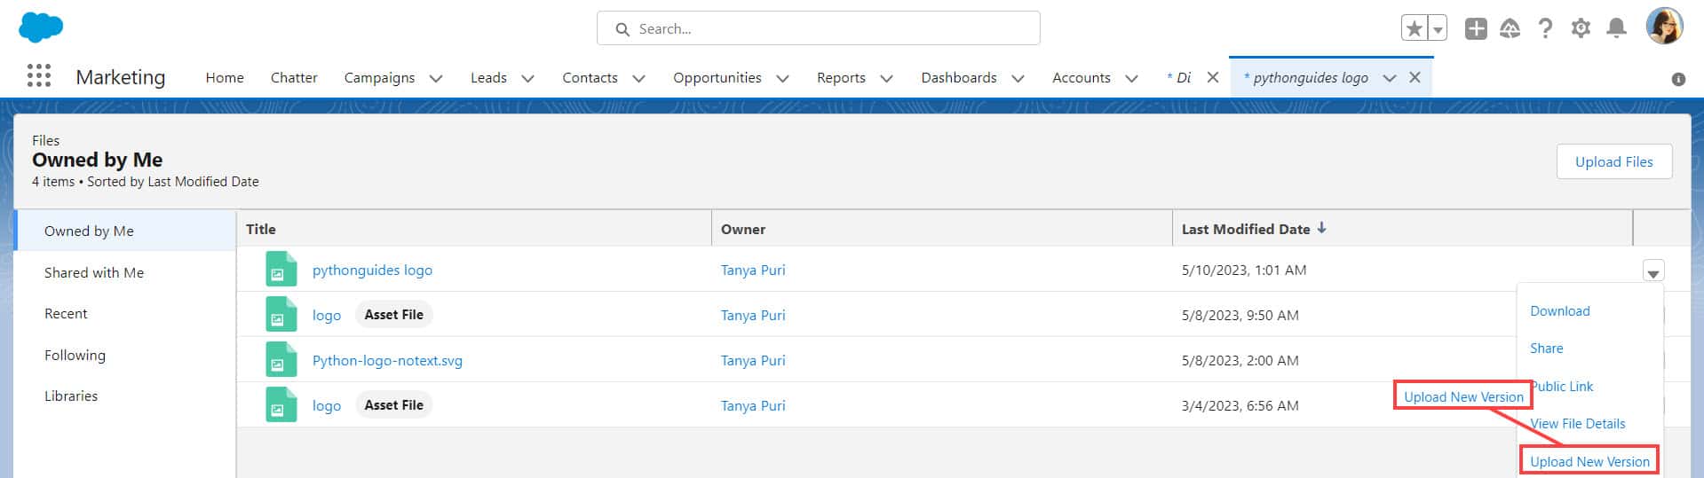Open the Python-logo-notext.svg file link
1704x478 pixels.
pos(387,360)
